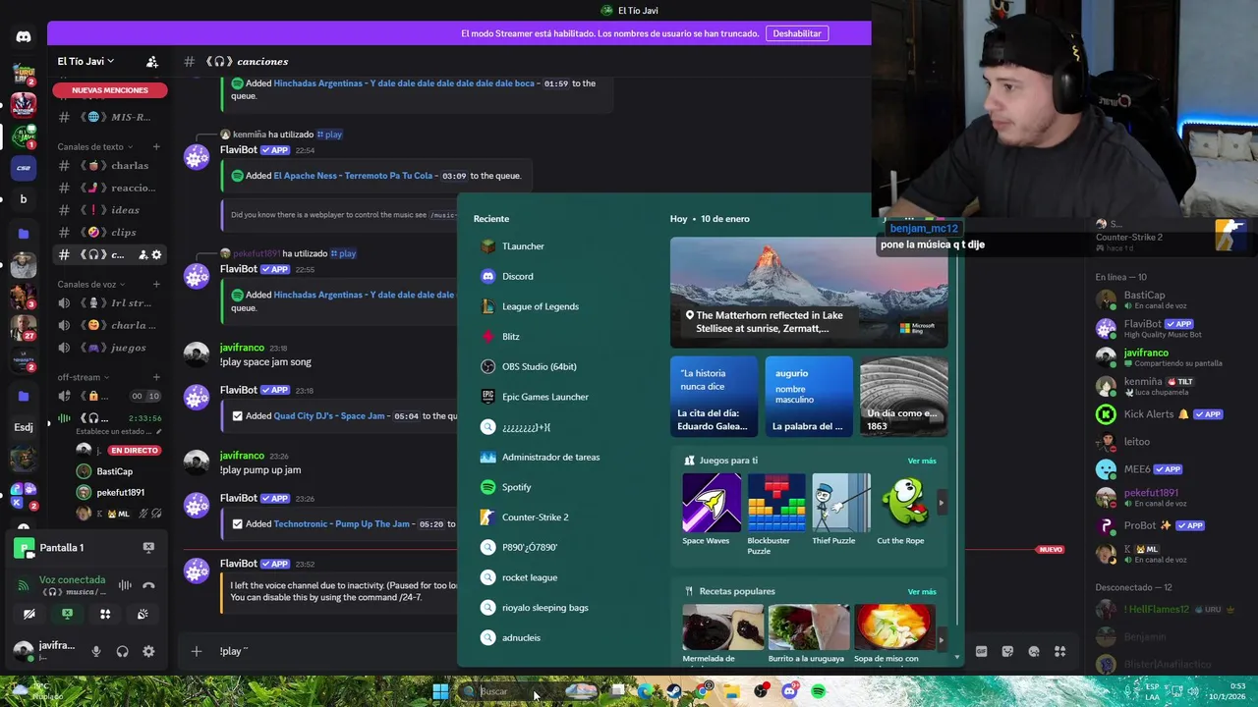The width and height of the screenshot is (1258, 707).
Task: Open sticker picker in message bar
Action: coord(1007,651)
